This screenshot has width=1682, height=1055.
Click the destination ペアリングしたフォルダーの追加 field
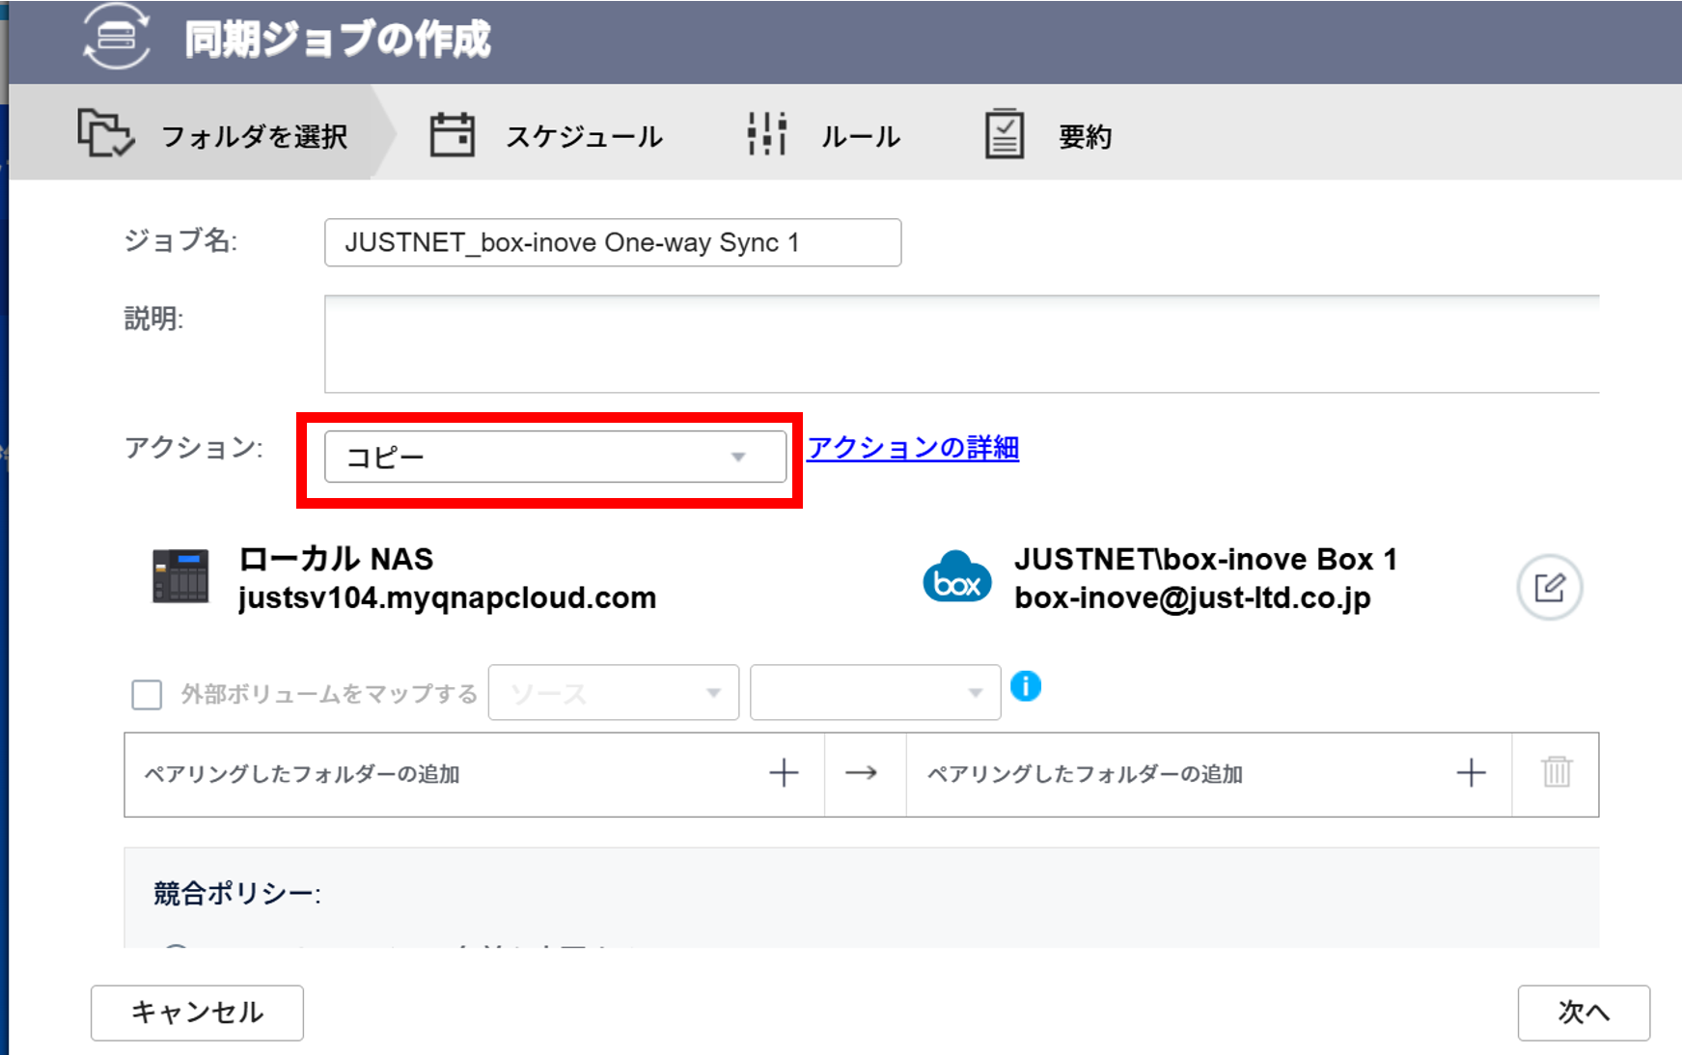pyautogui.click(x=1208, y=774)
